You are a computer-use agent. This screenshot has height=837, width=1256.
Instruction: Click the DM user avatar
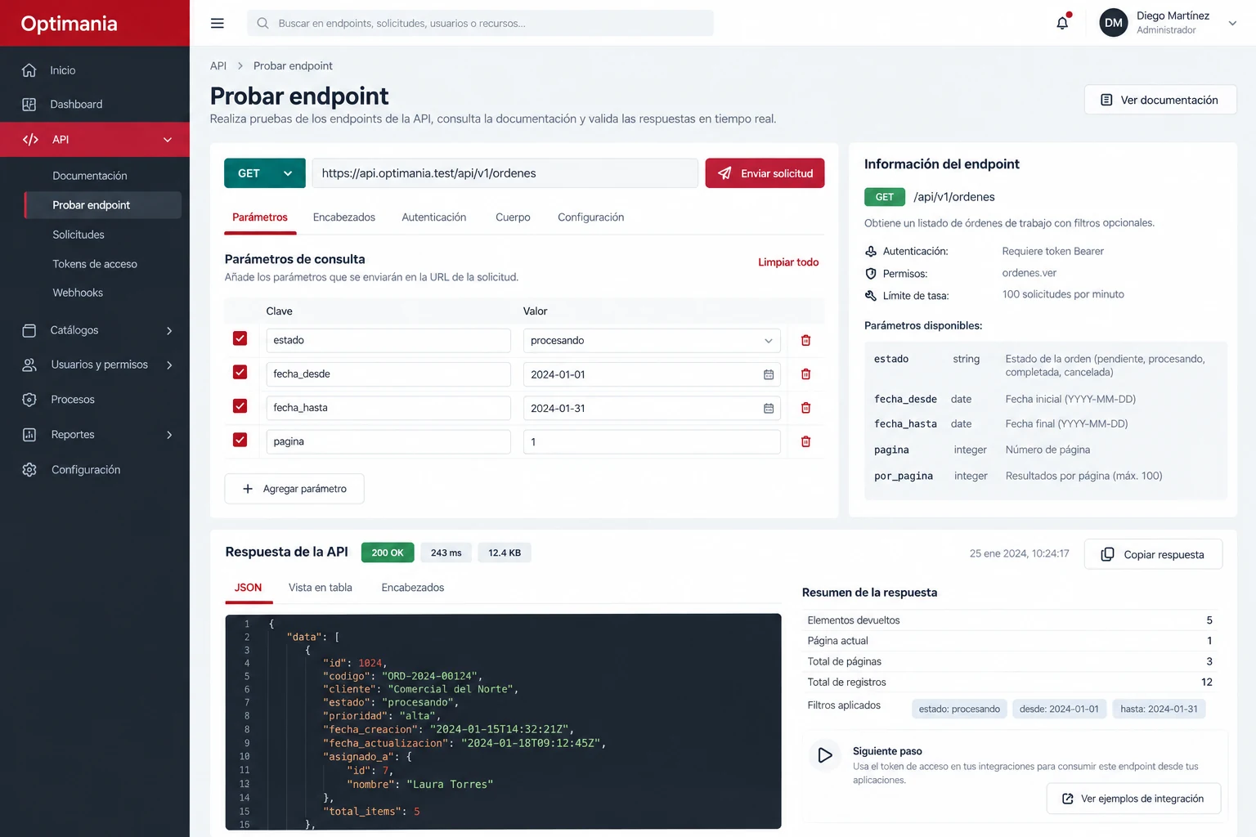coord(1114,23)
